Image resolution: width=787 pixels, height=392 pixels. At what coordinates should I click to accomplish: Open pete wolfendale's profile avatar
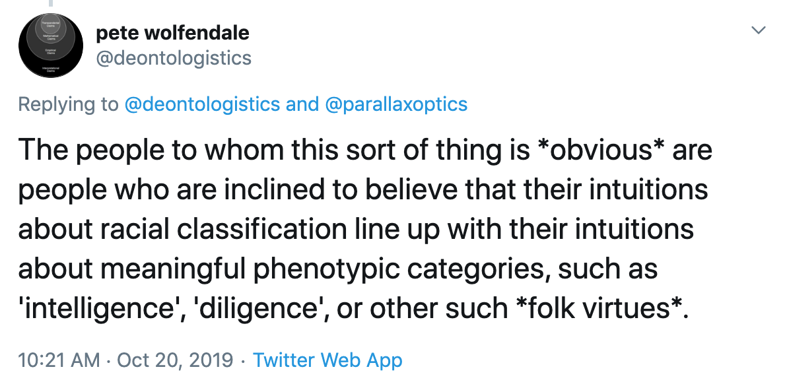coord(50,46)
